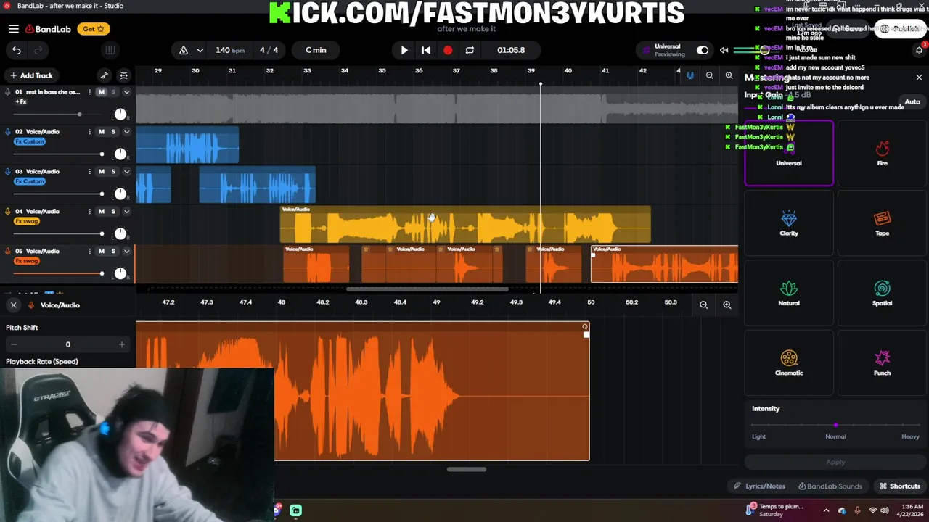Undo the last action

17,50
